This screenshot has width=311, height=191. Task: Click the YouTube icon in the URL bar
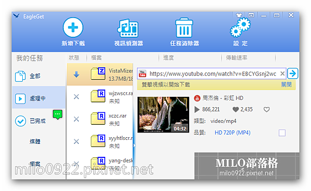tap(143, 74)
